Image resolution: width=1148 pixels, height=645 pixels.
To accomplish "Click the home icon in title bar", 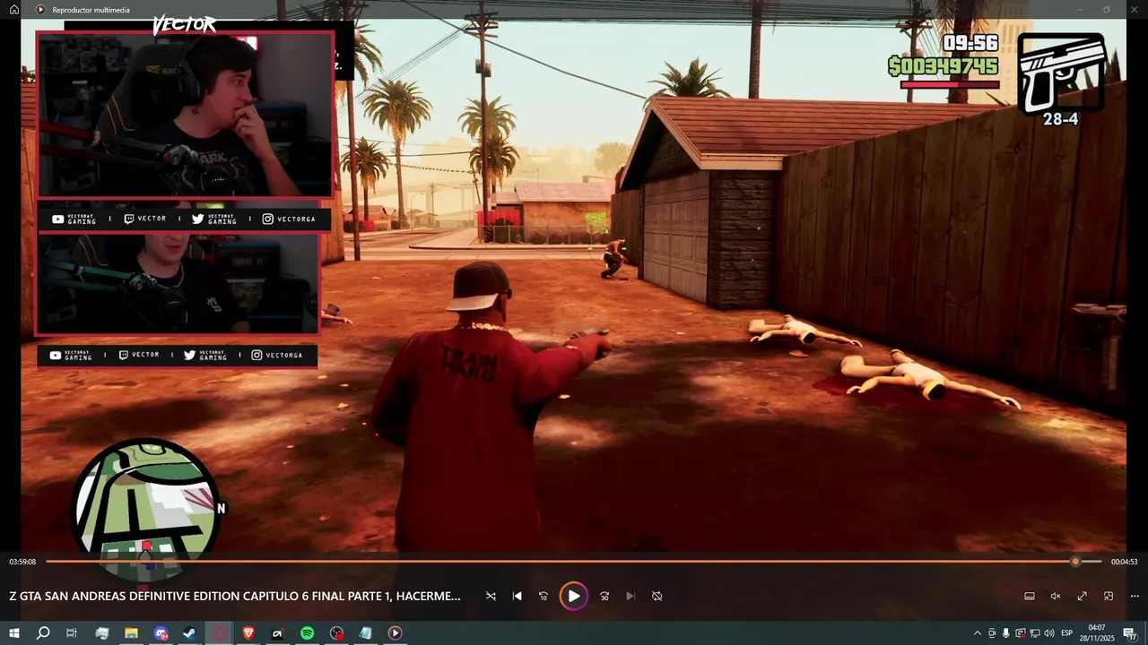I will (x=14, y=10).
